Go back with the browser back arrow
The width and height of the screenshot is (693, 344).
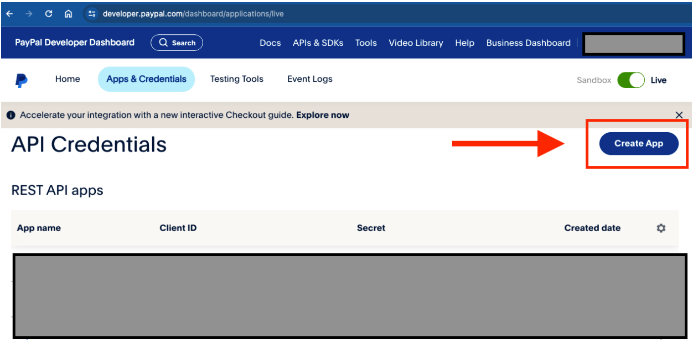[9, 14]
